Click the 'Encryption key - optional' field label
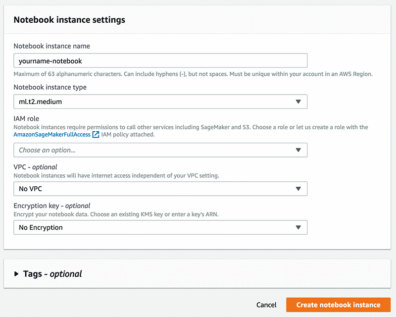The width and height of the screenshot is (396, 317). 51,206
